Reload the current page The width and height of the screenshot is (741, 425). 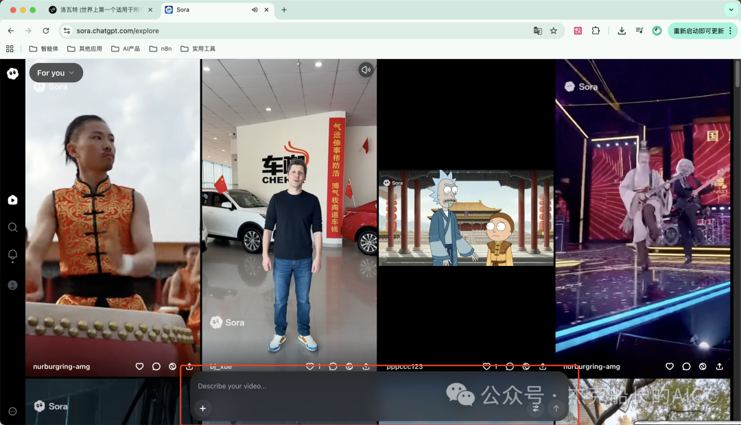(x=46, y=31)
